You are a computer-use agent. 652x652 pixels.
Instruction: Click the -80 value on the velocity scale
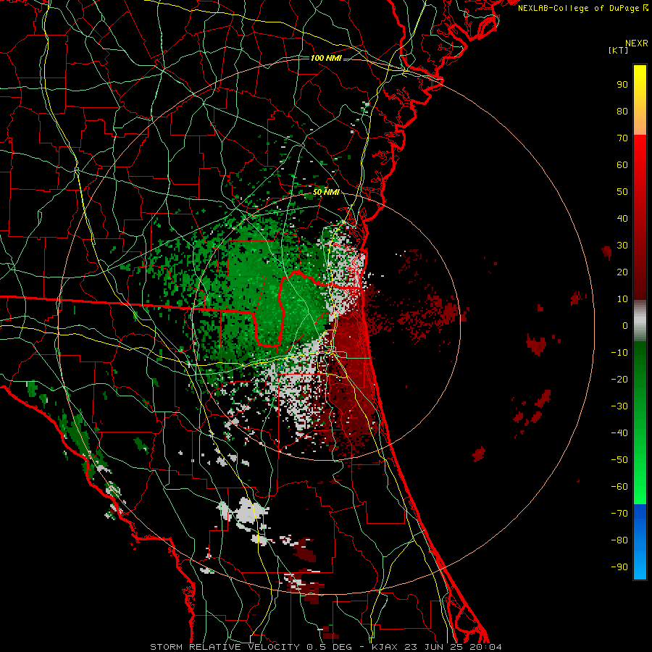(619, 540)
